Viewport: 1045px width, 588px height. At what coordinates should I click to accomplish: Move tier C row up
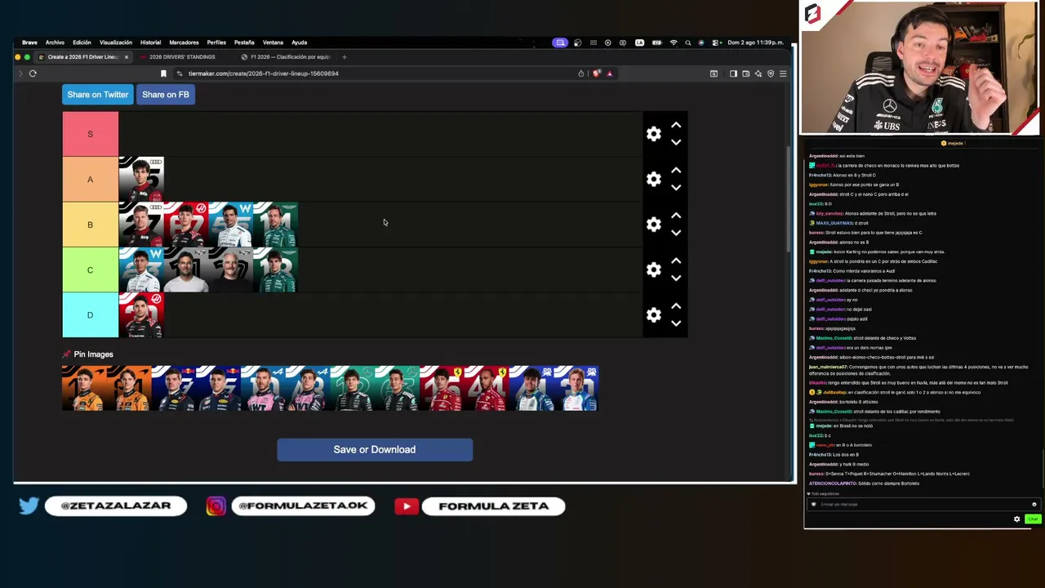pyautogui.click(x=676, y=261)
